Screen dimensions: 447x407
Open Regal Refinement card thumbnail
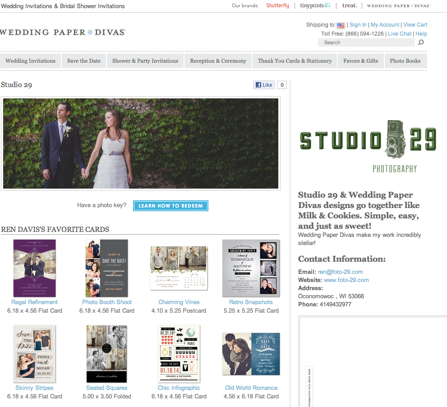[x=34, y=268]
